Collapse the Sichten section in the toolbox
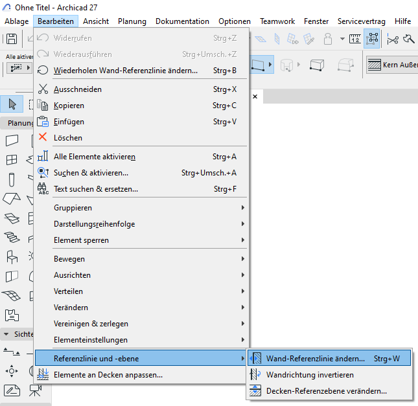The width and height of the screenshot is (418, 406). 6,334
